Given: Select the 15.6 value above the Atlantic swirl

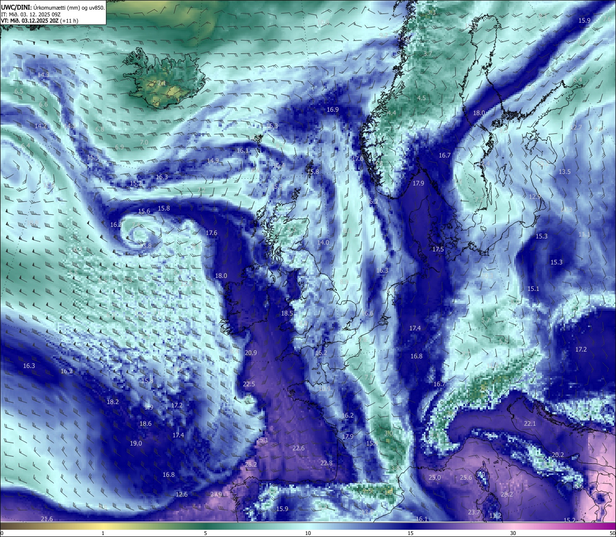Looking at the screenshot, I should 144,211.
